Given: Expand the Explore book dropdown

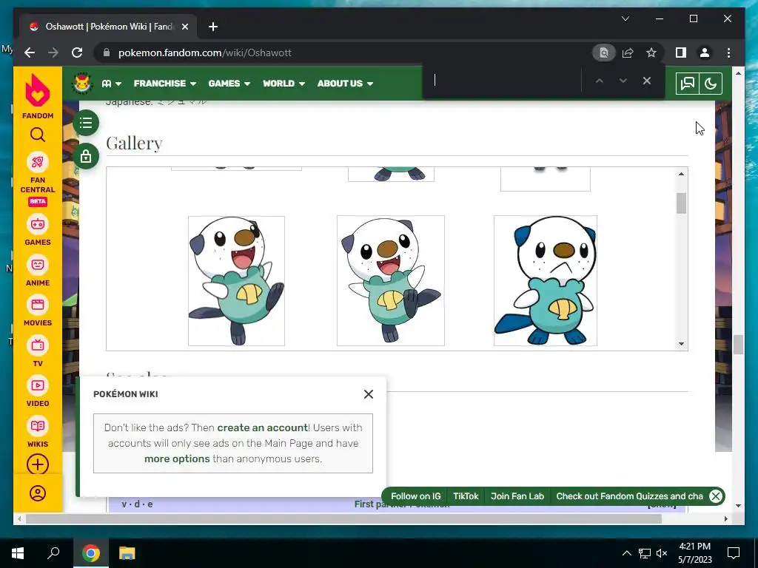Looking at the screenshot, I should 111,84.
